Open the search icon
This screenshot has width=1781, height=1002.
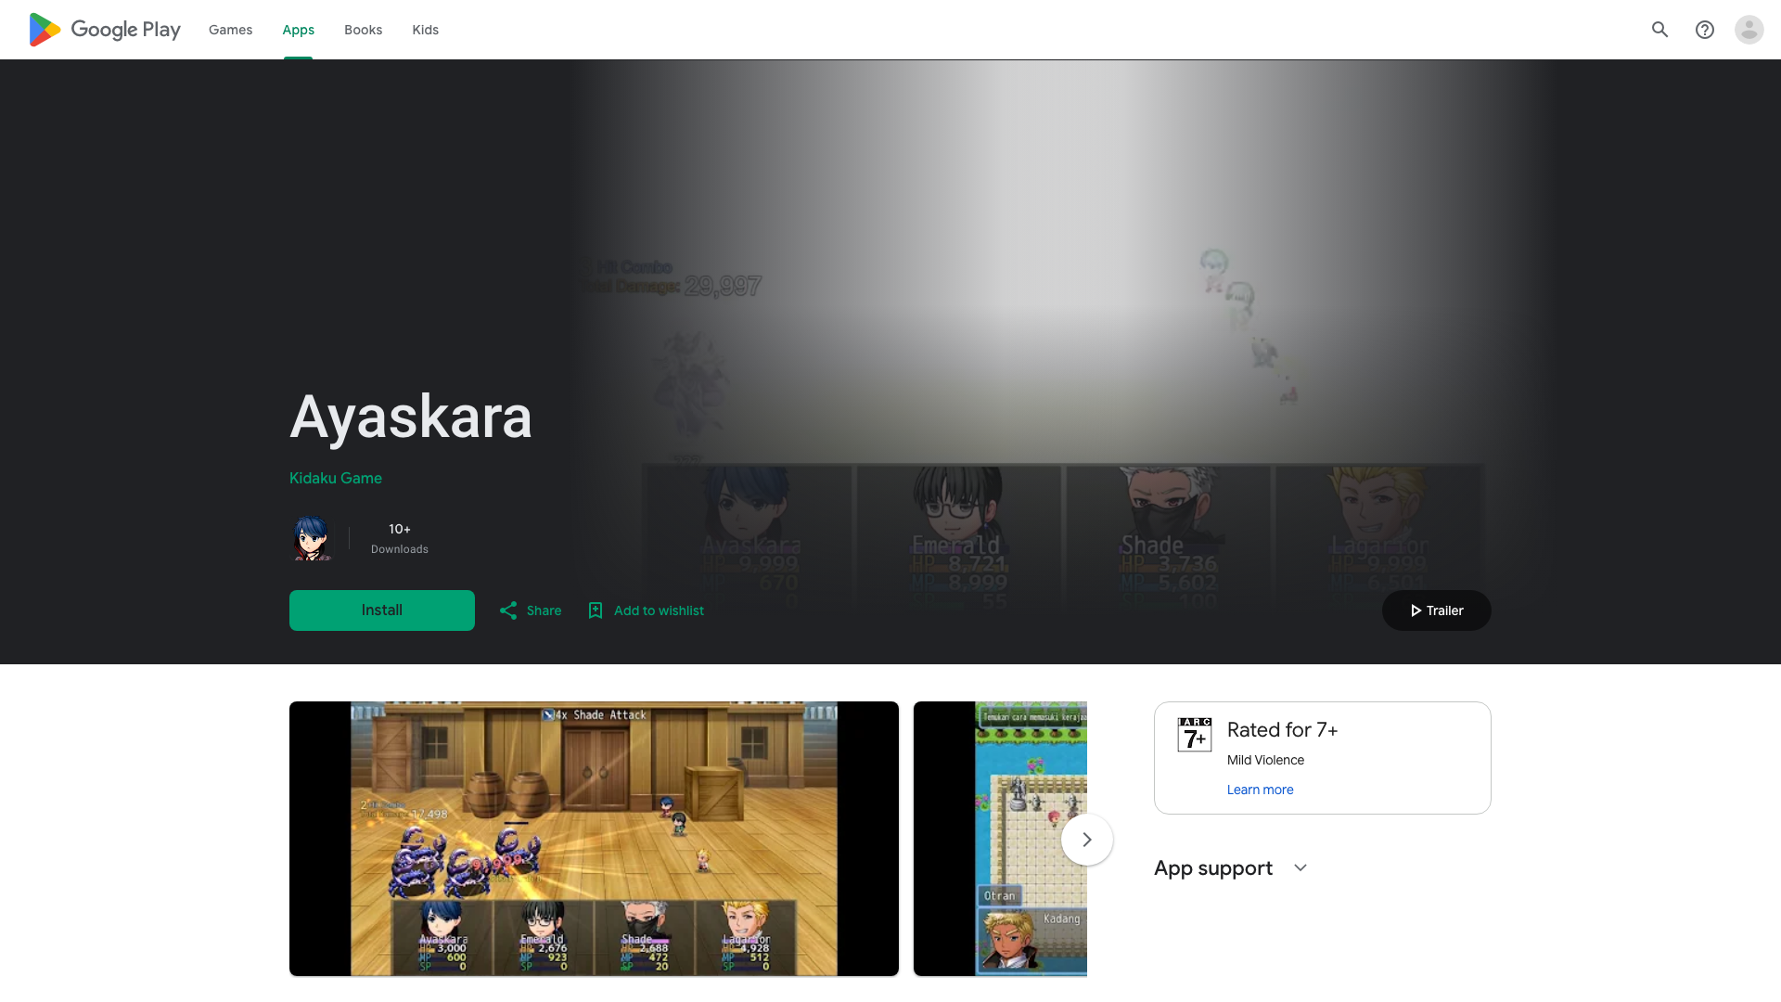1660,30
